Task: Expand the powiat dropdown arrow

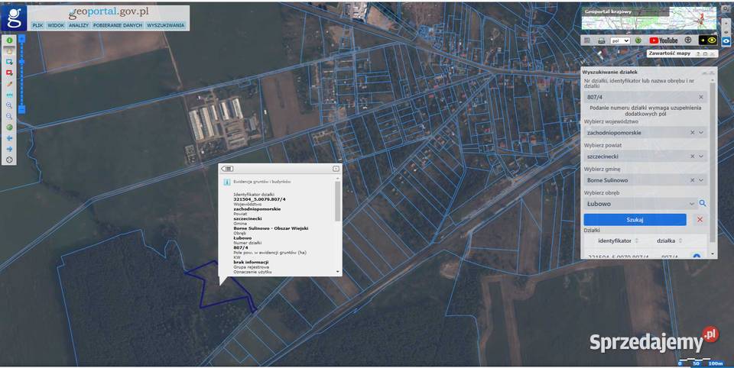Action: (701, 157)
